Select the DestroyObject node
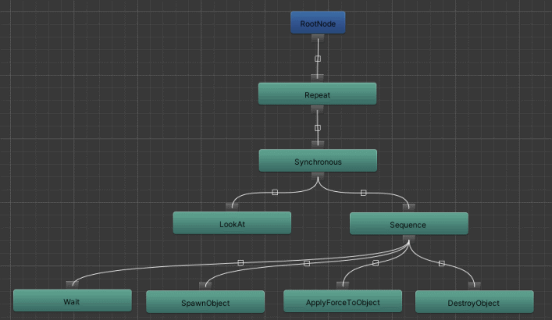Screen dimensions: 552x320 point(475,302)
